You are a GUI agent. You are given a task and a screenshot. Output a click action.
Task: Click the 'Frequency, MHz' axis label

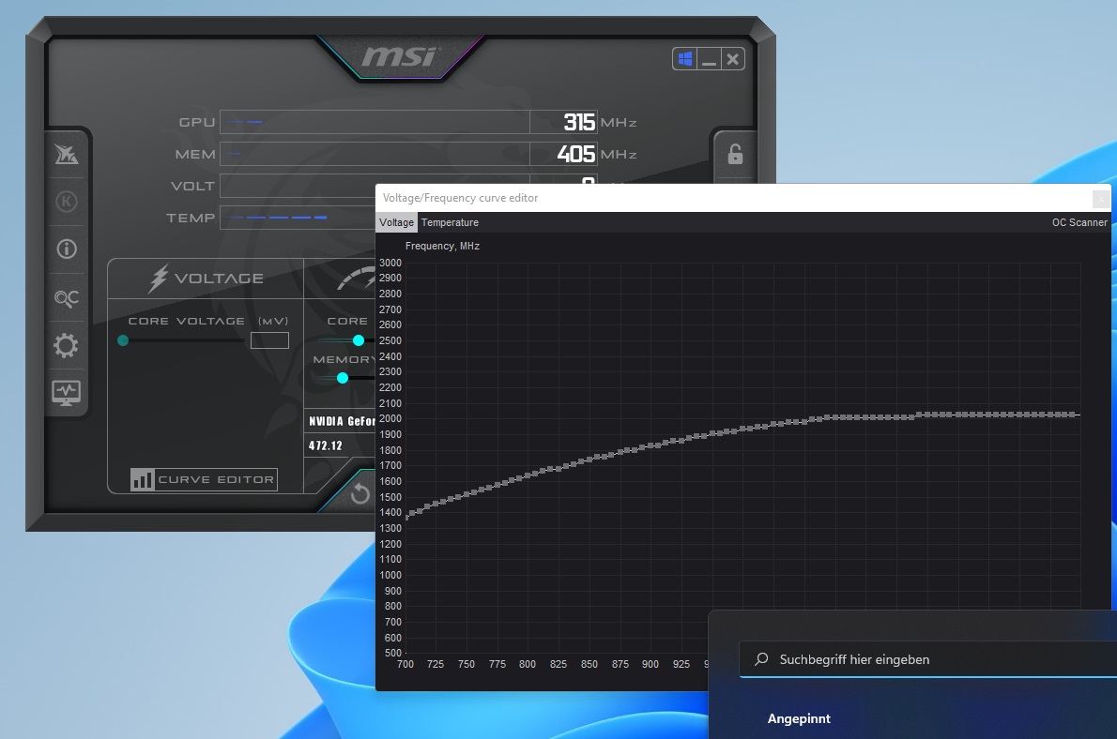point(442,246)
